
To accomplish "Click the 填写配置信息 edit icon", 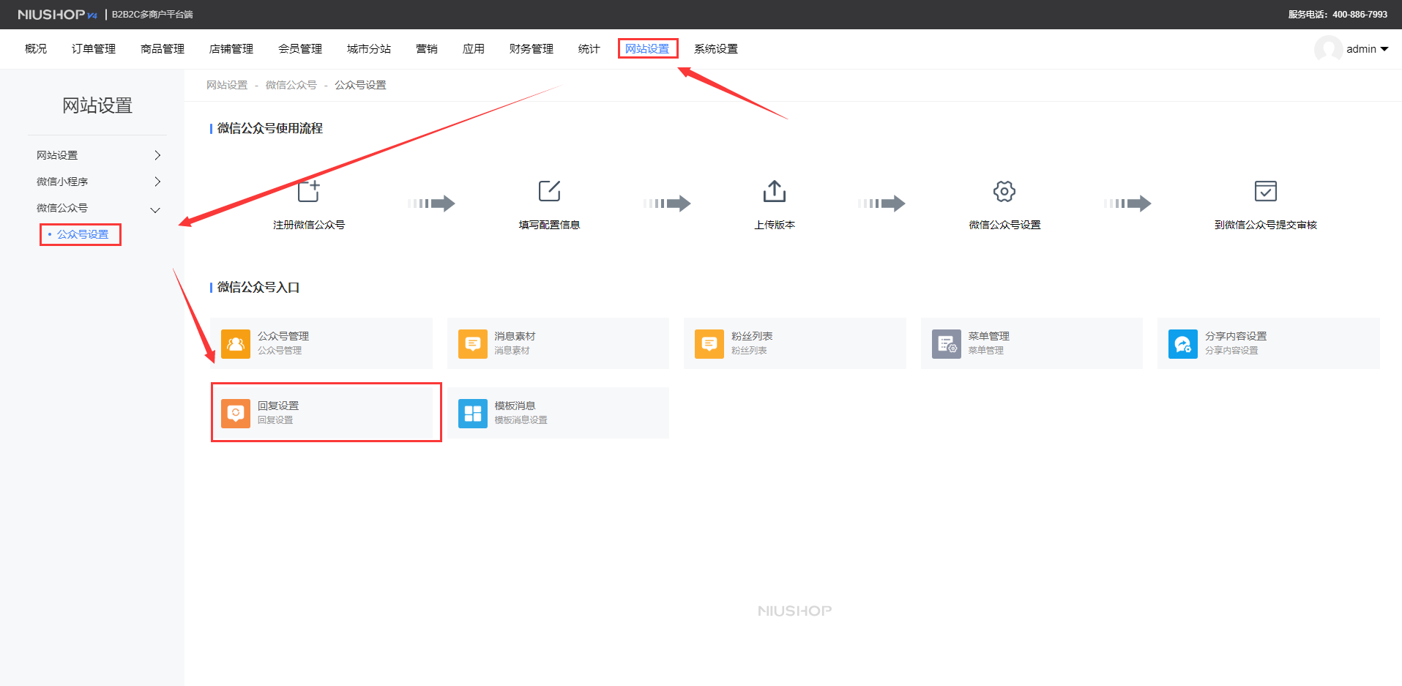I will [549, 191].
